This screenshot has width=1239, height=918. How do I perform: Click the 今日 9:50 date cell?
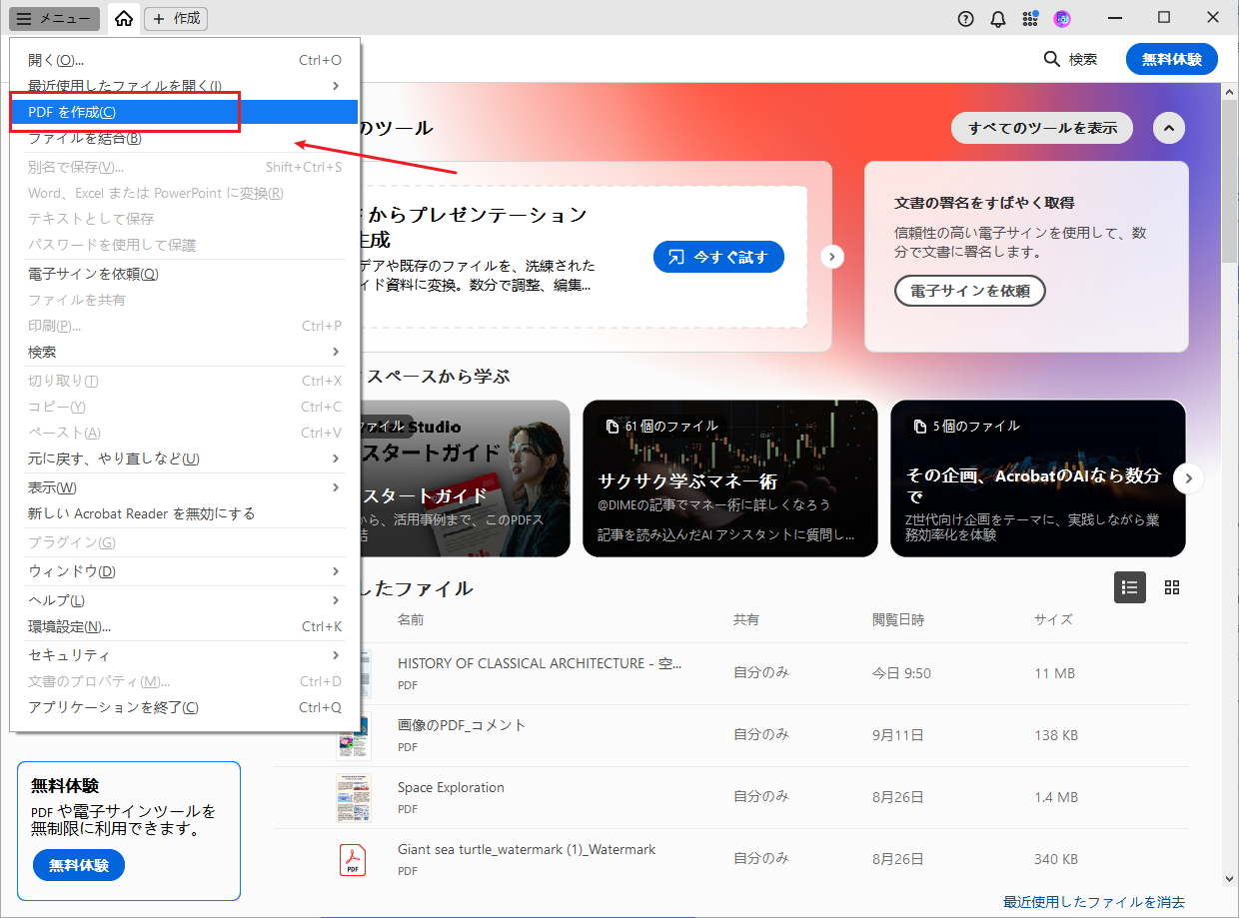click(901, 673)
